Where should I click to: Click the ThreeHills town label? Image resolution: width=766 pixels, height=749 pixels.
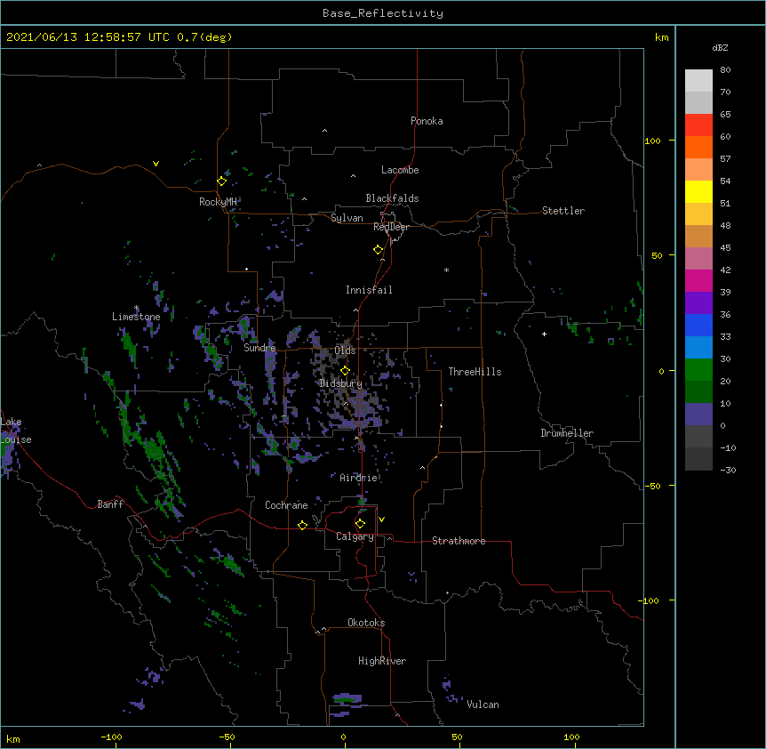click(475, 372)
